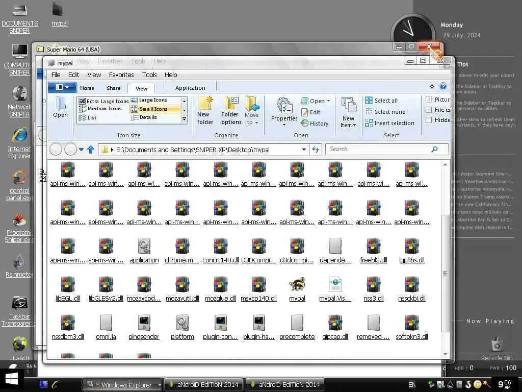The width and height of the screenshot is (522, 392).
Task: Click the History button
Action: 315,124
